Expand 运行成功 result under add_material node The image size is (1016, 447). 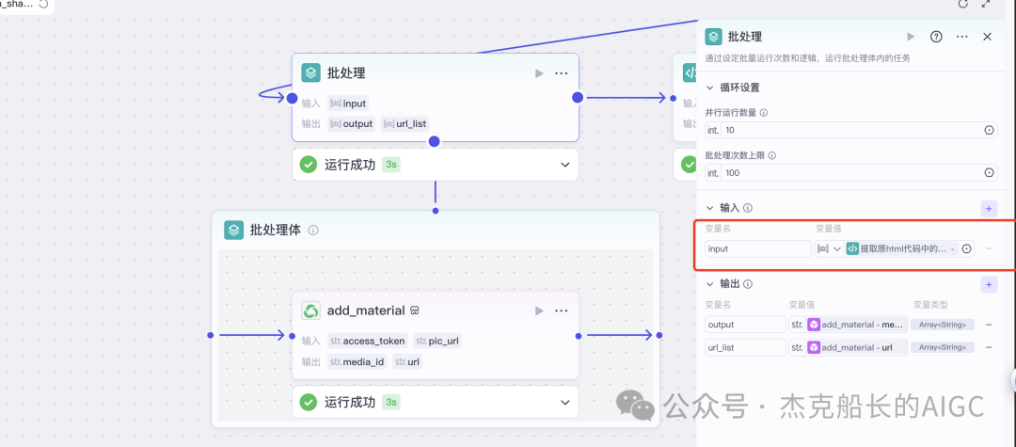[564, 403]
